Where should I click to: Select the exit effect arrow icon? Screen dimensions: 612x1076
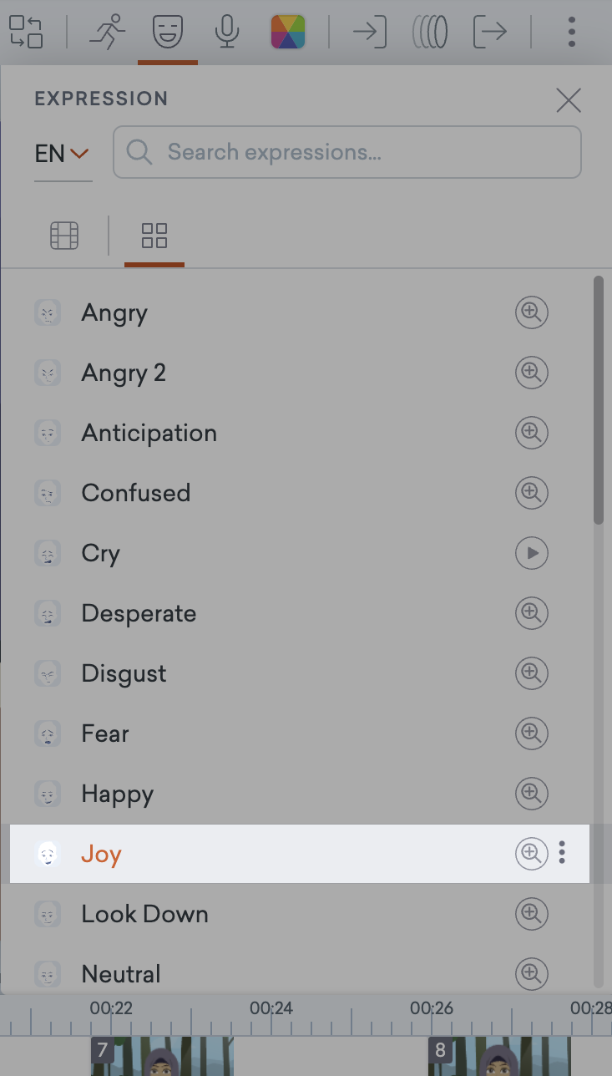(490, 32)
